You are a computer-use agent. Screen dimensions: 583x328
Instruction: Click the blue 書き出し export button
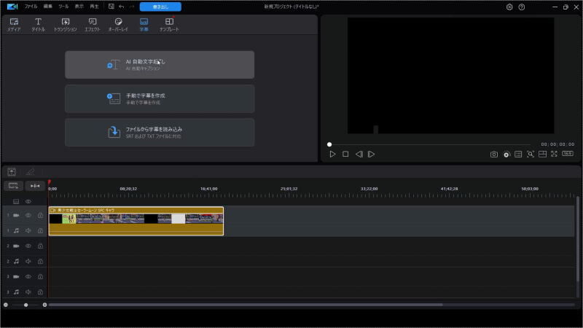[160, 7]
